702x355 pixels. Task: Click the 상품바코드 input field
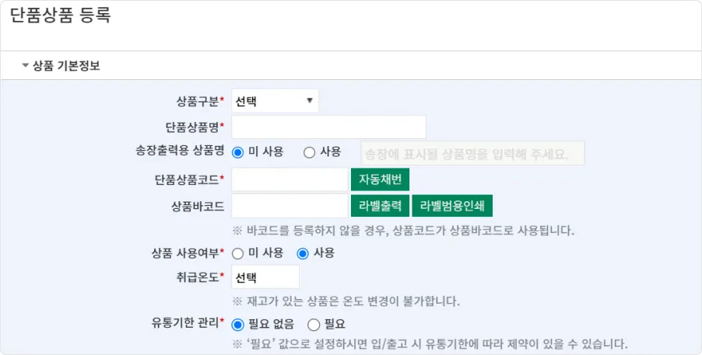[290, 206]
